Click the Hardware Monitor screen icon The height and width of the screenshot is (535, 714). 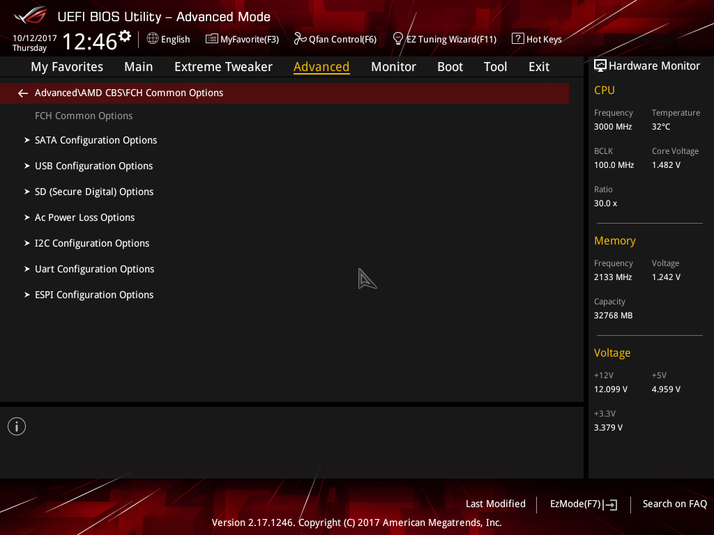[x=600, y=66]
